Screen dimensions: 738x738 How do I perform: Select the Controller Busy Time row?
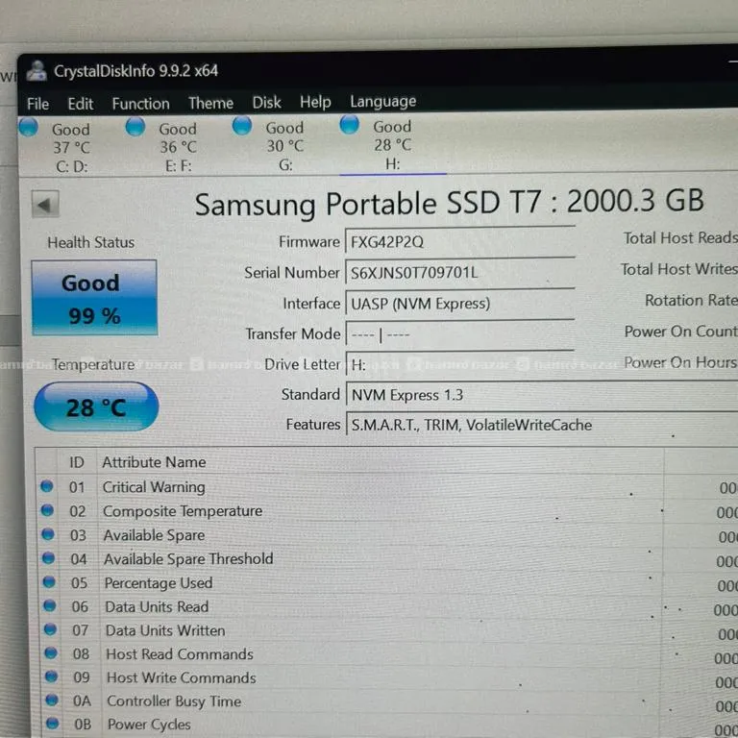389,701
